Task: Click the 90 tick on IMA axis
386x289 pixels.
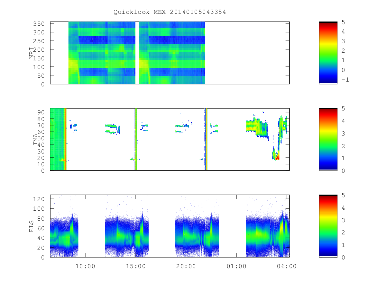Action: pyautogui.click(x=41, y=112)
